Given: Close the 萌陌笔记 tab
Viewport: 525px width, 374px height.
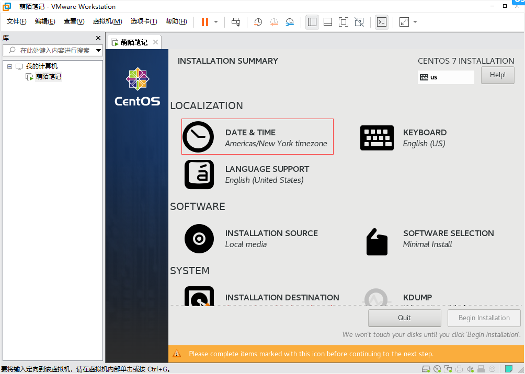Looking at the screenshot, I should point(155,42).
